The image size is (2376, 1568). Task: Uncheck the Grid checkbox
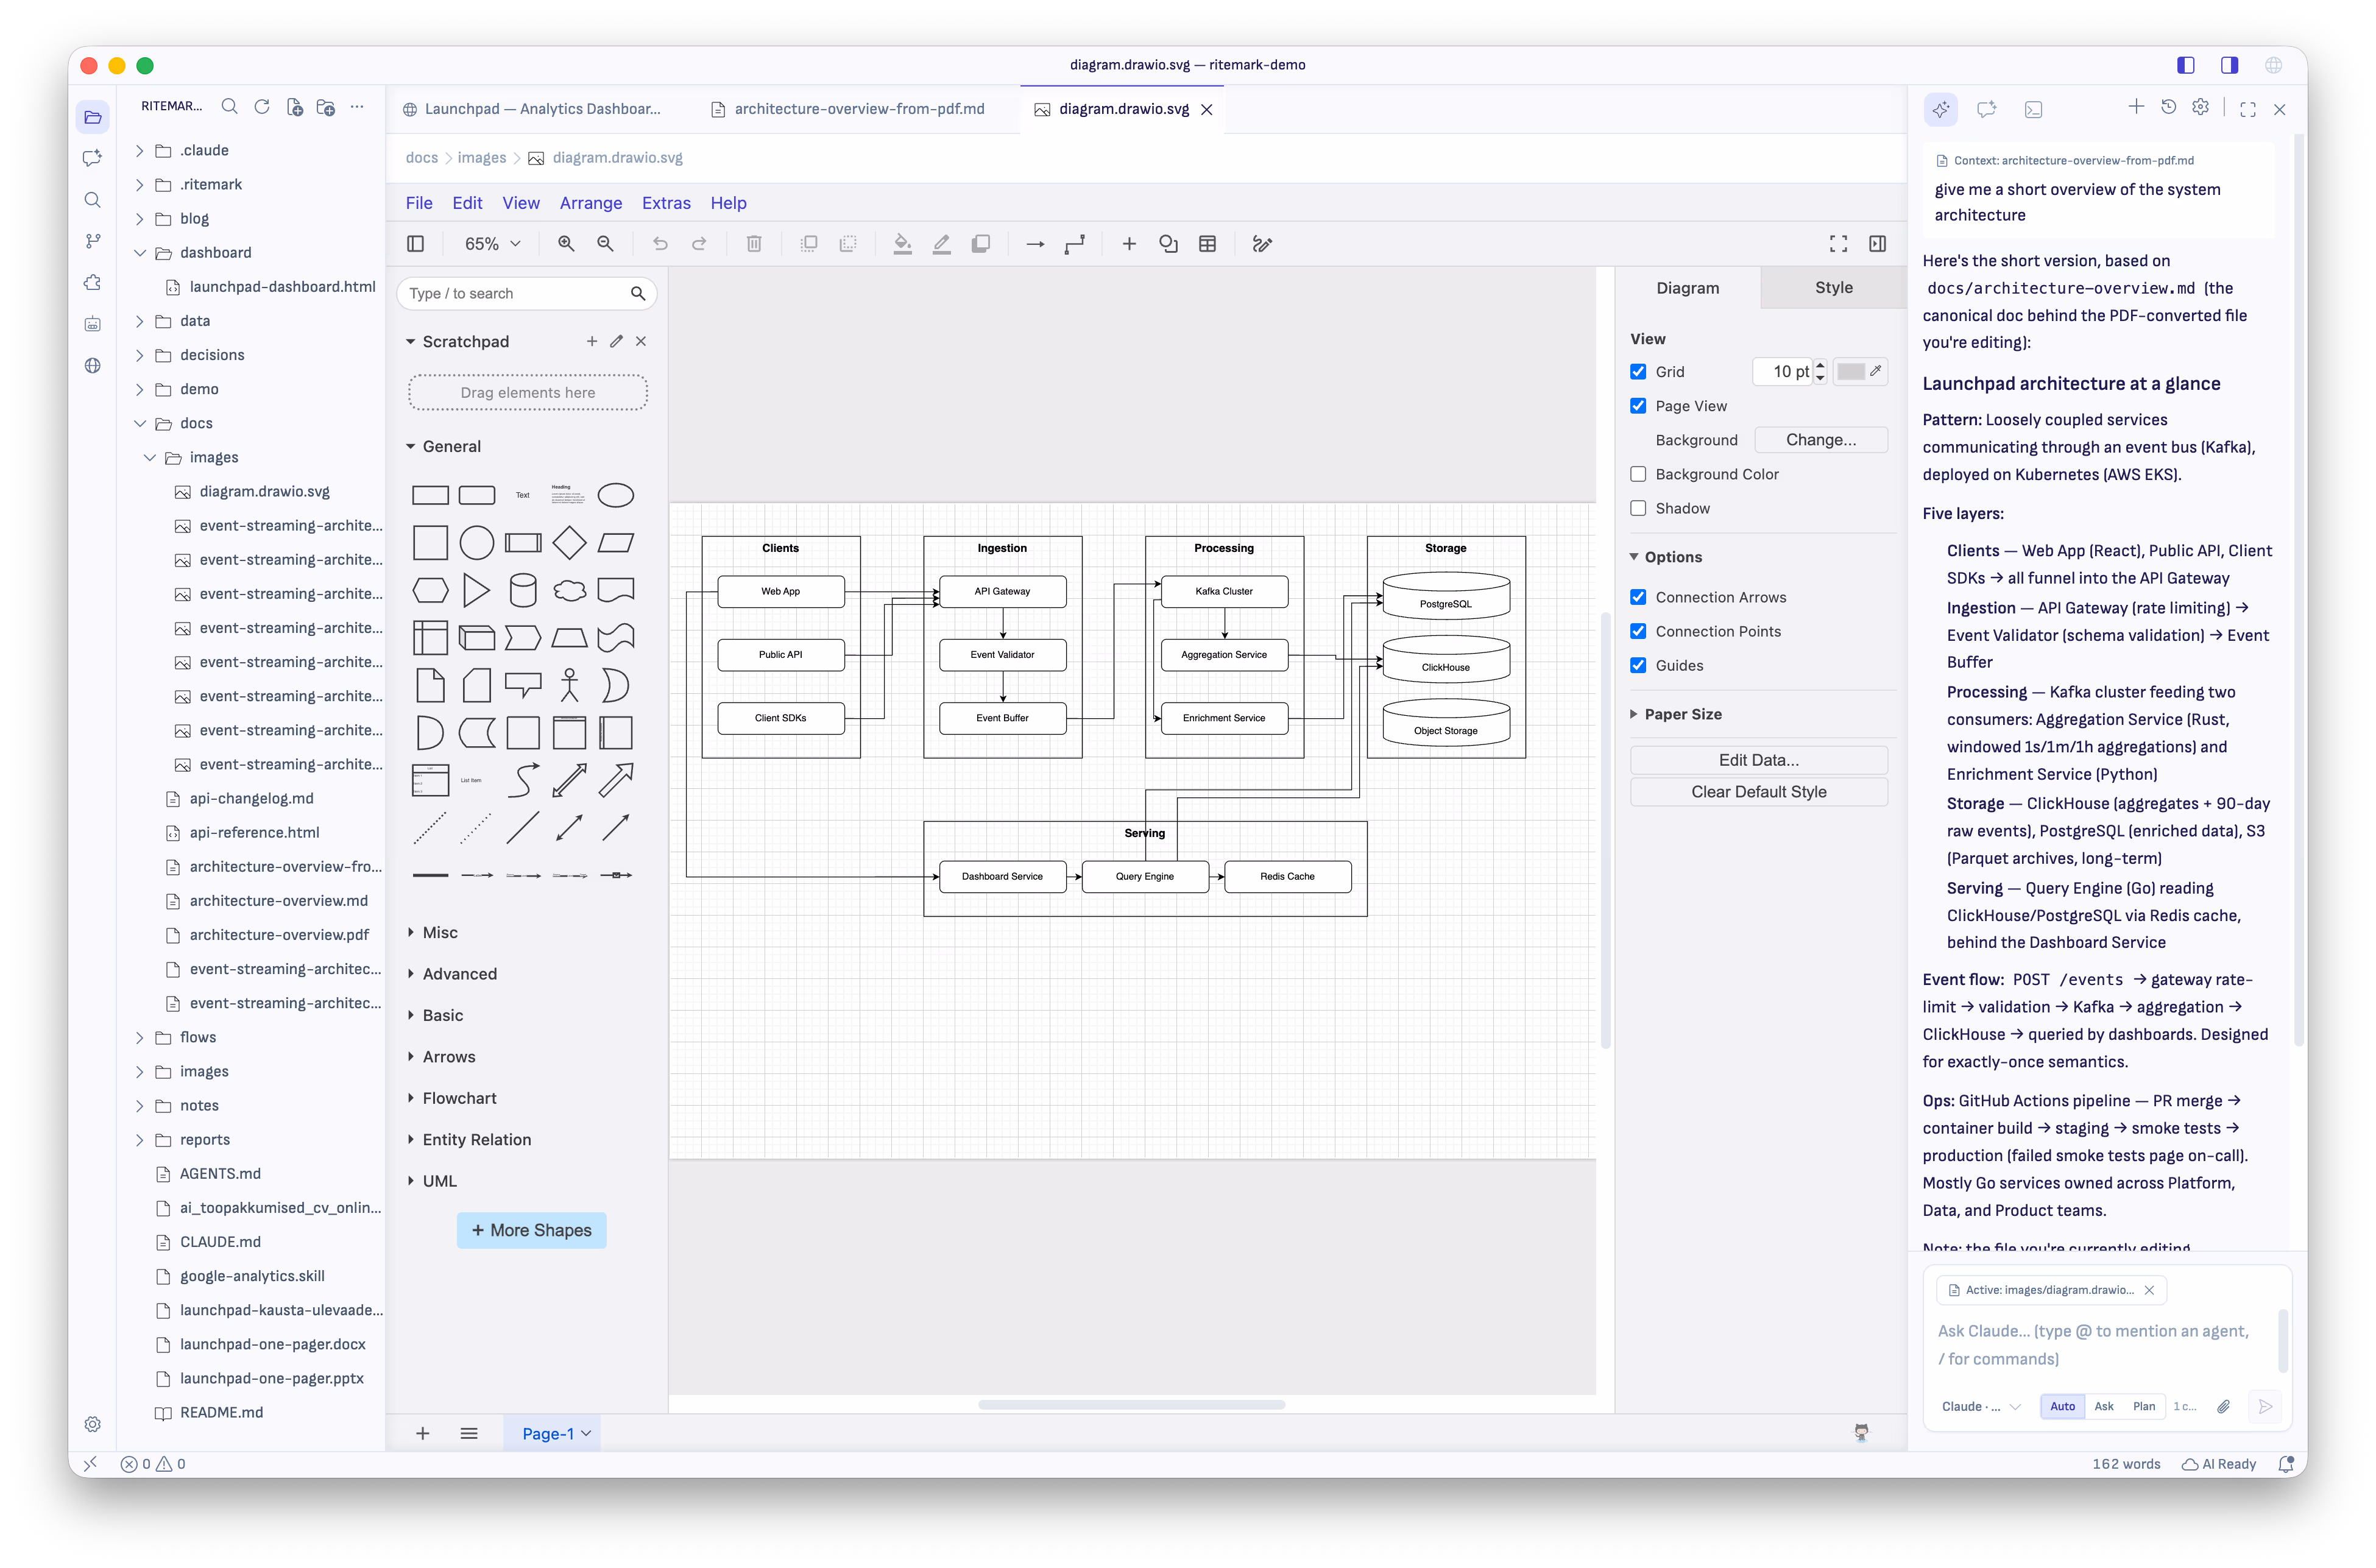click(x=1638, y=371)
